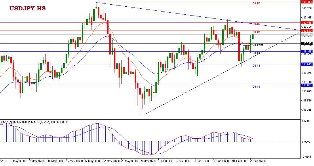The width and height of the screenshot is (314, 166).
Task: Select the 109.619 blue price label
Action: pos(307,64)
